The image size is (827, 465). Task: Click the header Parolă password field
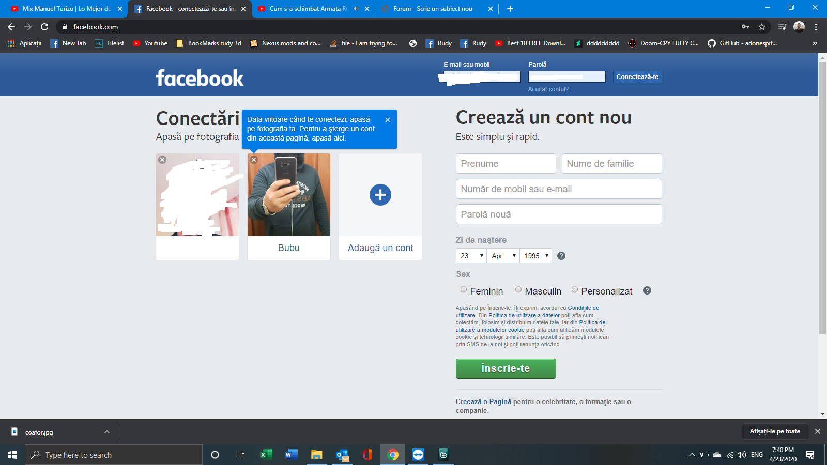566,77
